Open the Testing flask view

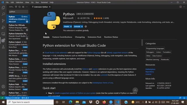(3, 47)
